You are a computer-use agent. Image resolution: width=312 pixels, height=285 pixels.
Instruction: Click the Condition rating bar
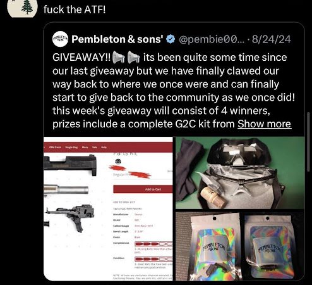click(x=153, y=259)
